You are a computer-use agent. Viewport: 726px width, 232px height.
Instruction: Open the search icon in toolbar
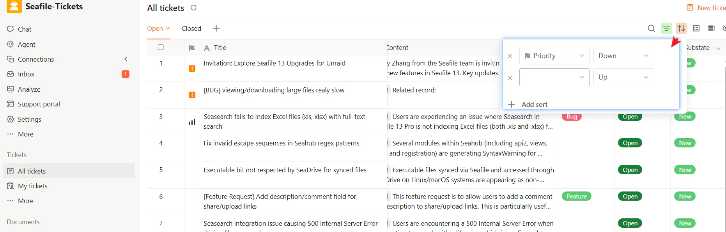click(651, 28)
